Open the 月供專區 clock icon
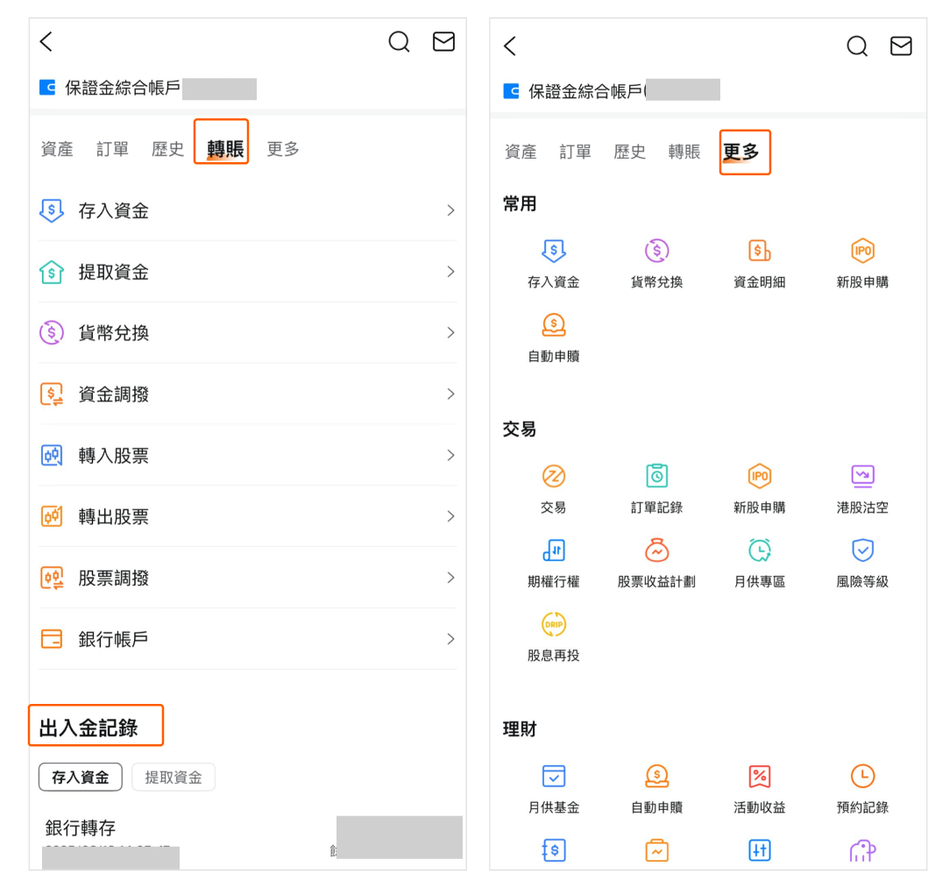935x888 pixels. pos(759,551)
